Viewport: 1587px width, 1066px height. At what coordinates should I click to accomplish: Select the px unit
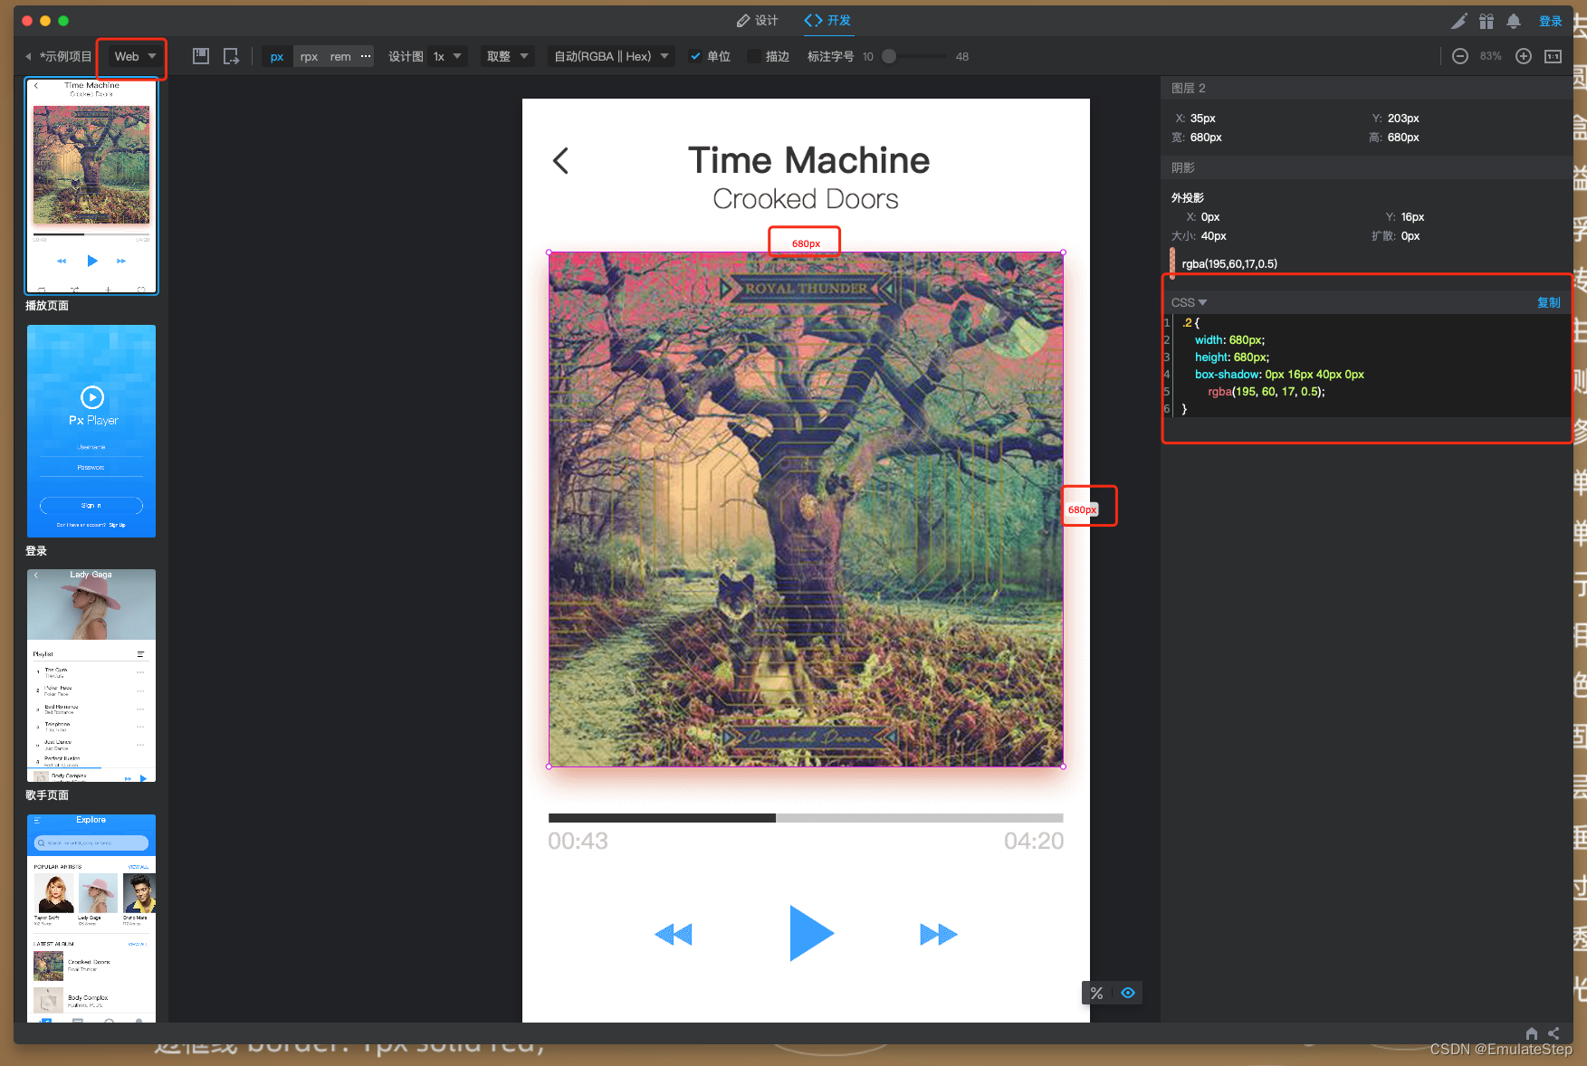(x=277, y=56)
